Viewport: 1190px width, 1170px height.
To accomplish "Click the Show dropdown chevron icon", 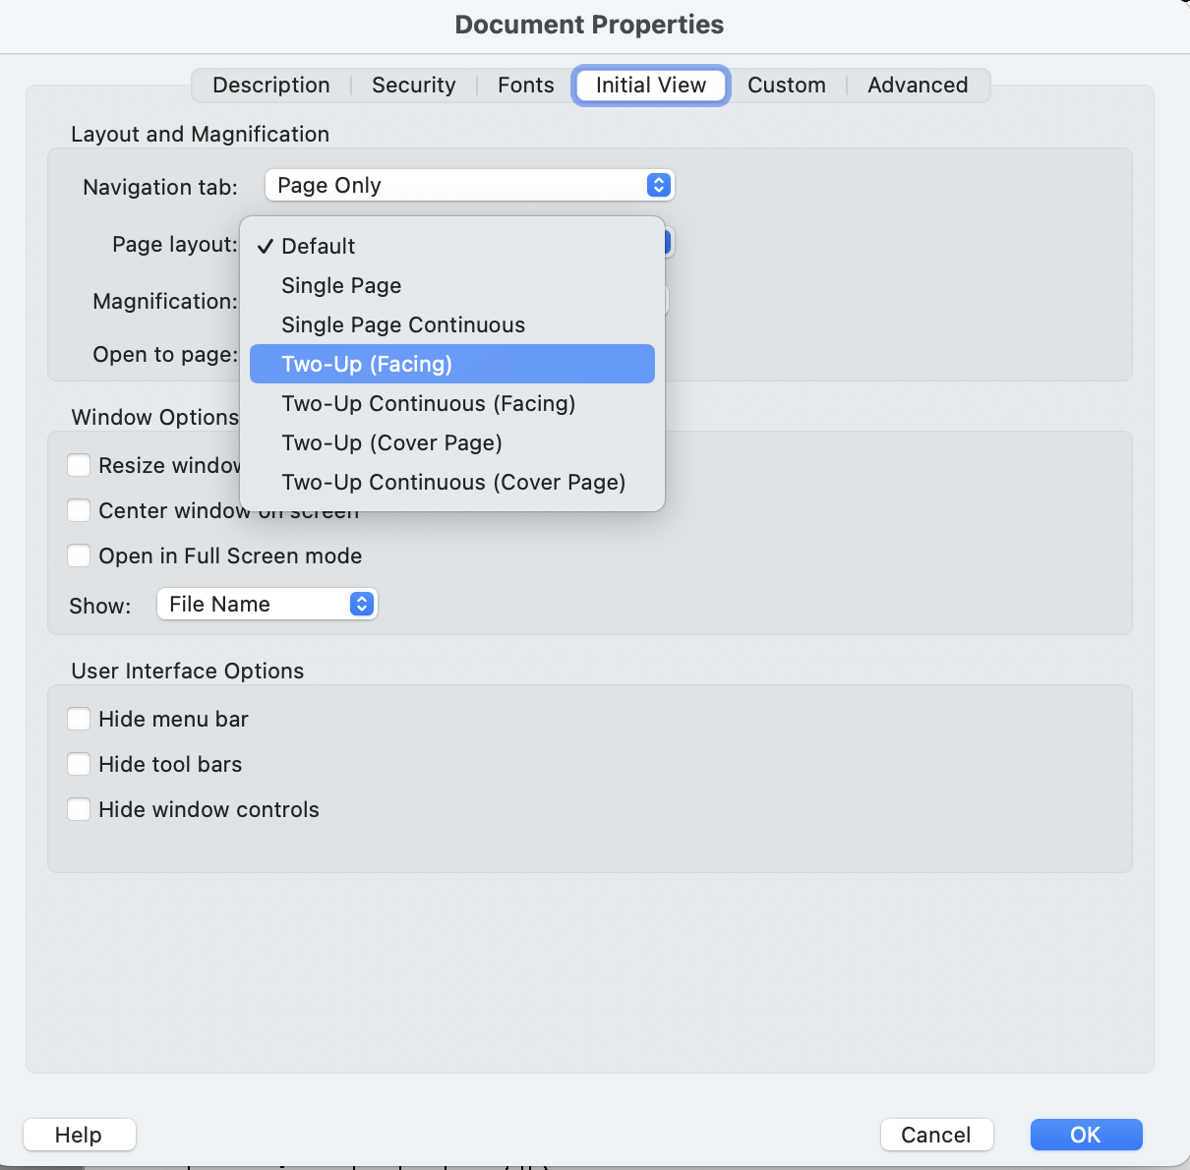I will [x=362, y=604].
